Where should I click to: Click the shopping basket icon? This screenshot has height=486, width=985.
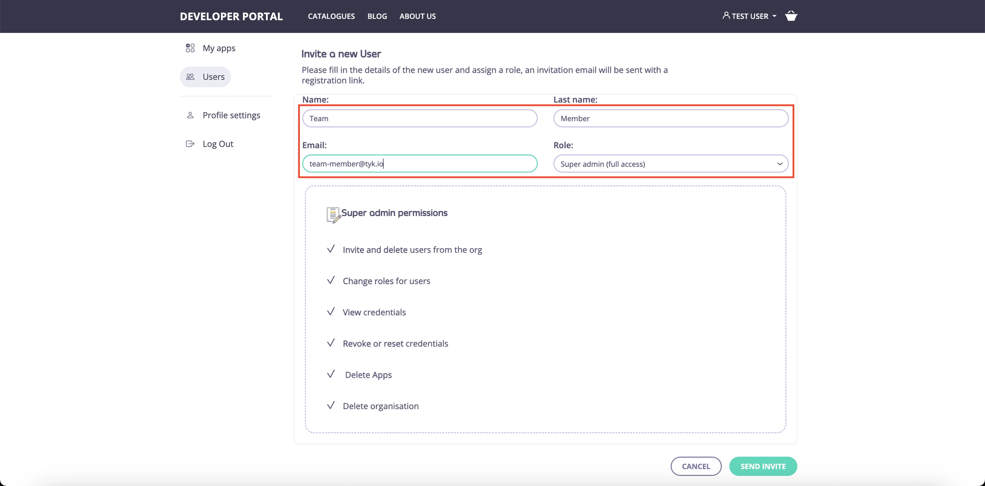(791, 16)
